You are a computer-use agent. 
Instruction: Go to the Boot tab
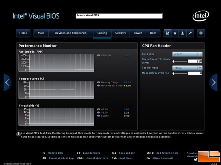[153, 33]
